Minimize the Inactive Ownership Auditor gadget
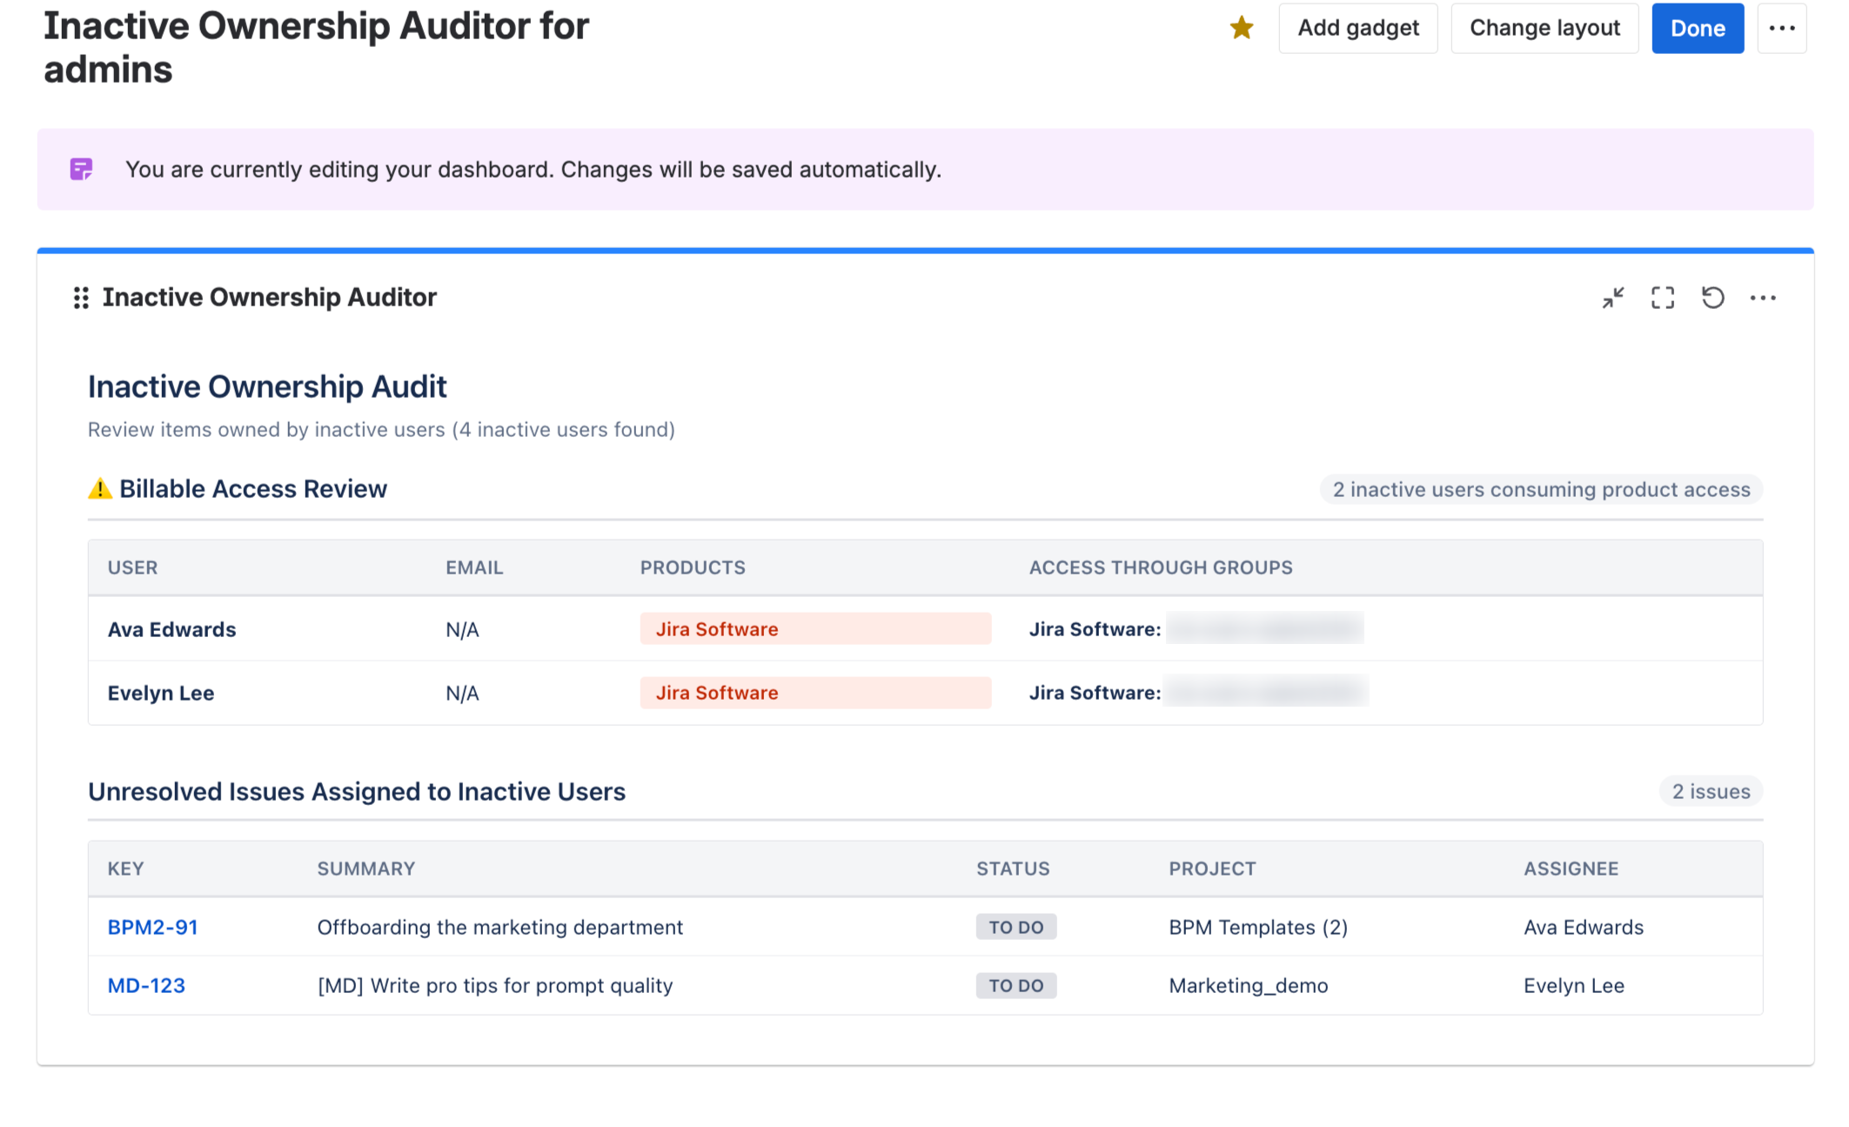Viewport: 1849px width, 1127px height. click(1613, 298)
